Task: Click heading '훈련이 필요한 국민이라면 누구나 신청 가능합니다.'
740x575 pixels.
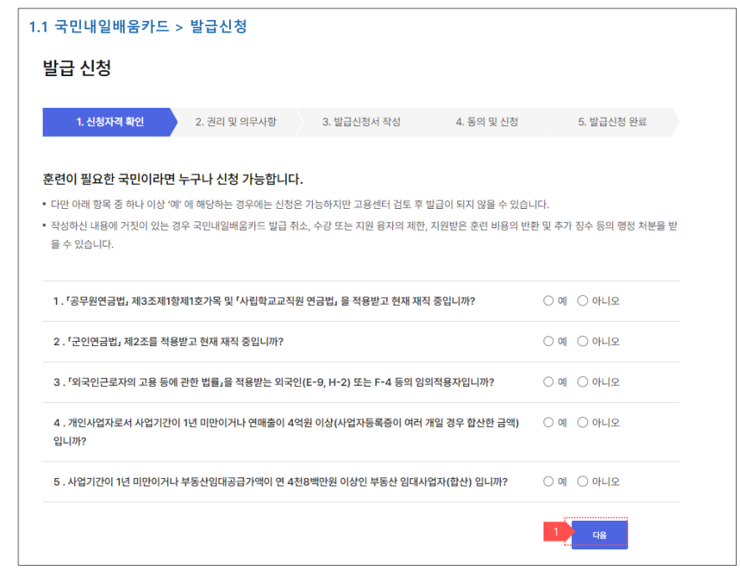Action: [x=173, y=179]
